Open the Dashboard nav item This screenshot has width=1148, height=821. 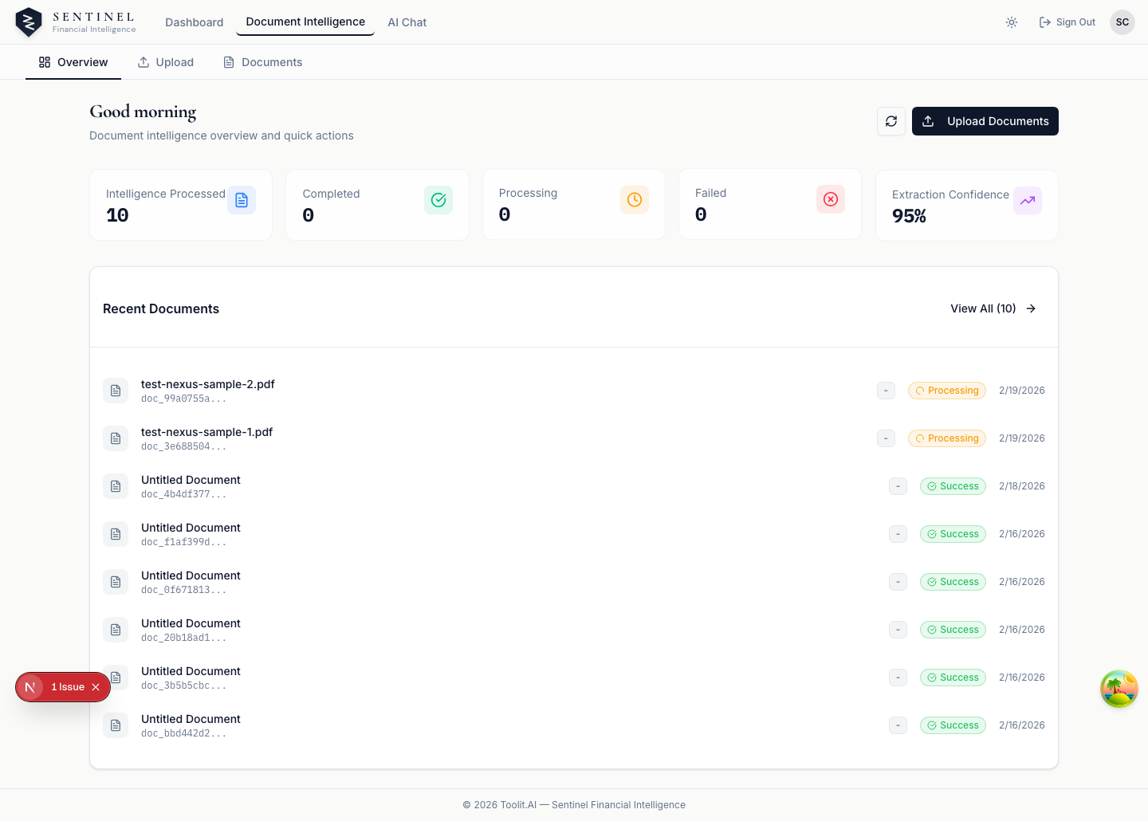[194, 22]
